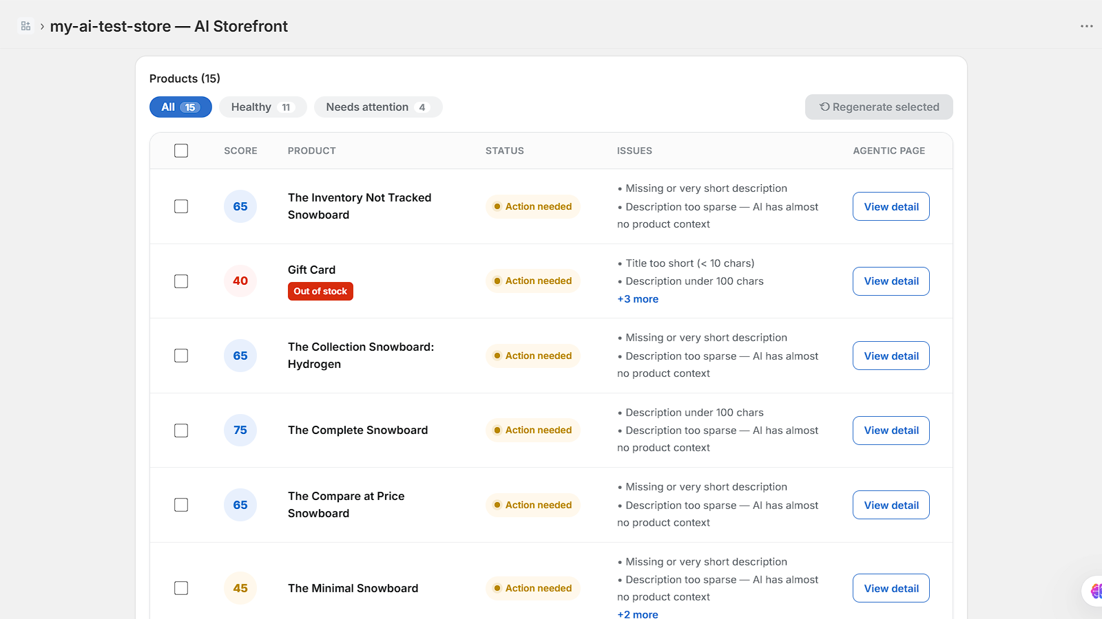Click The Complete Snowboard product name
The height and width of the screenshot is (619, 1102).
click(x=358, y=431)
